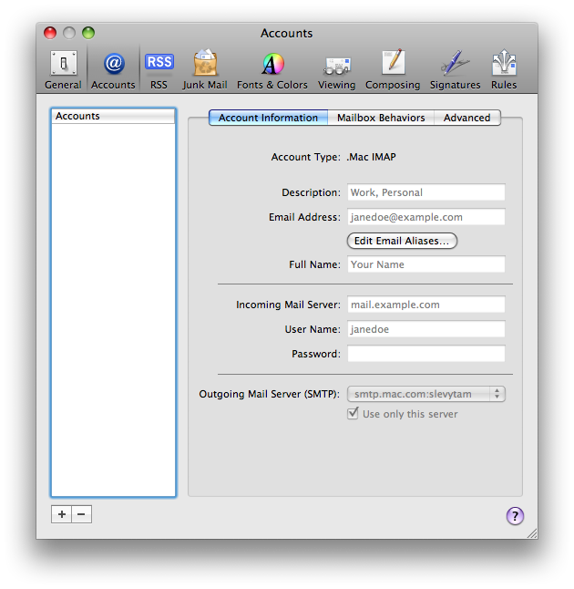Remove account using the minus button
Viewport: 574px width, 589px height.
(81, 514)
